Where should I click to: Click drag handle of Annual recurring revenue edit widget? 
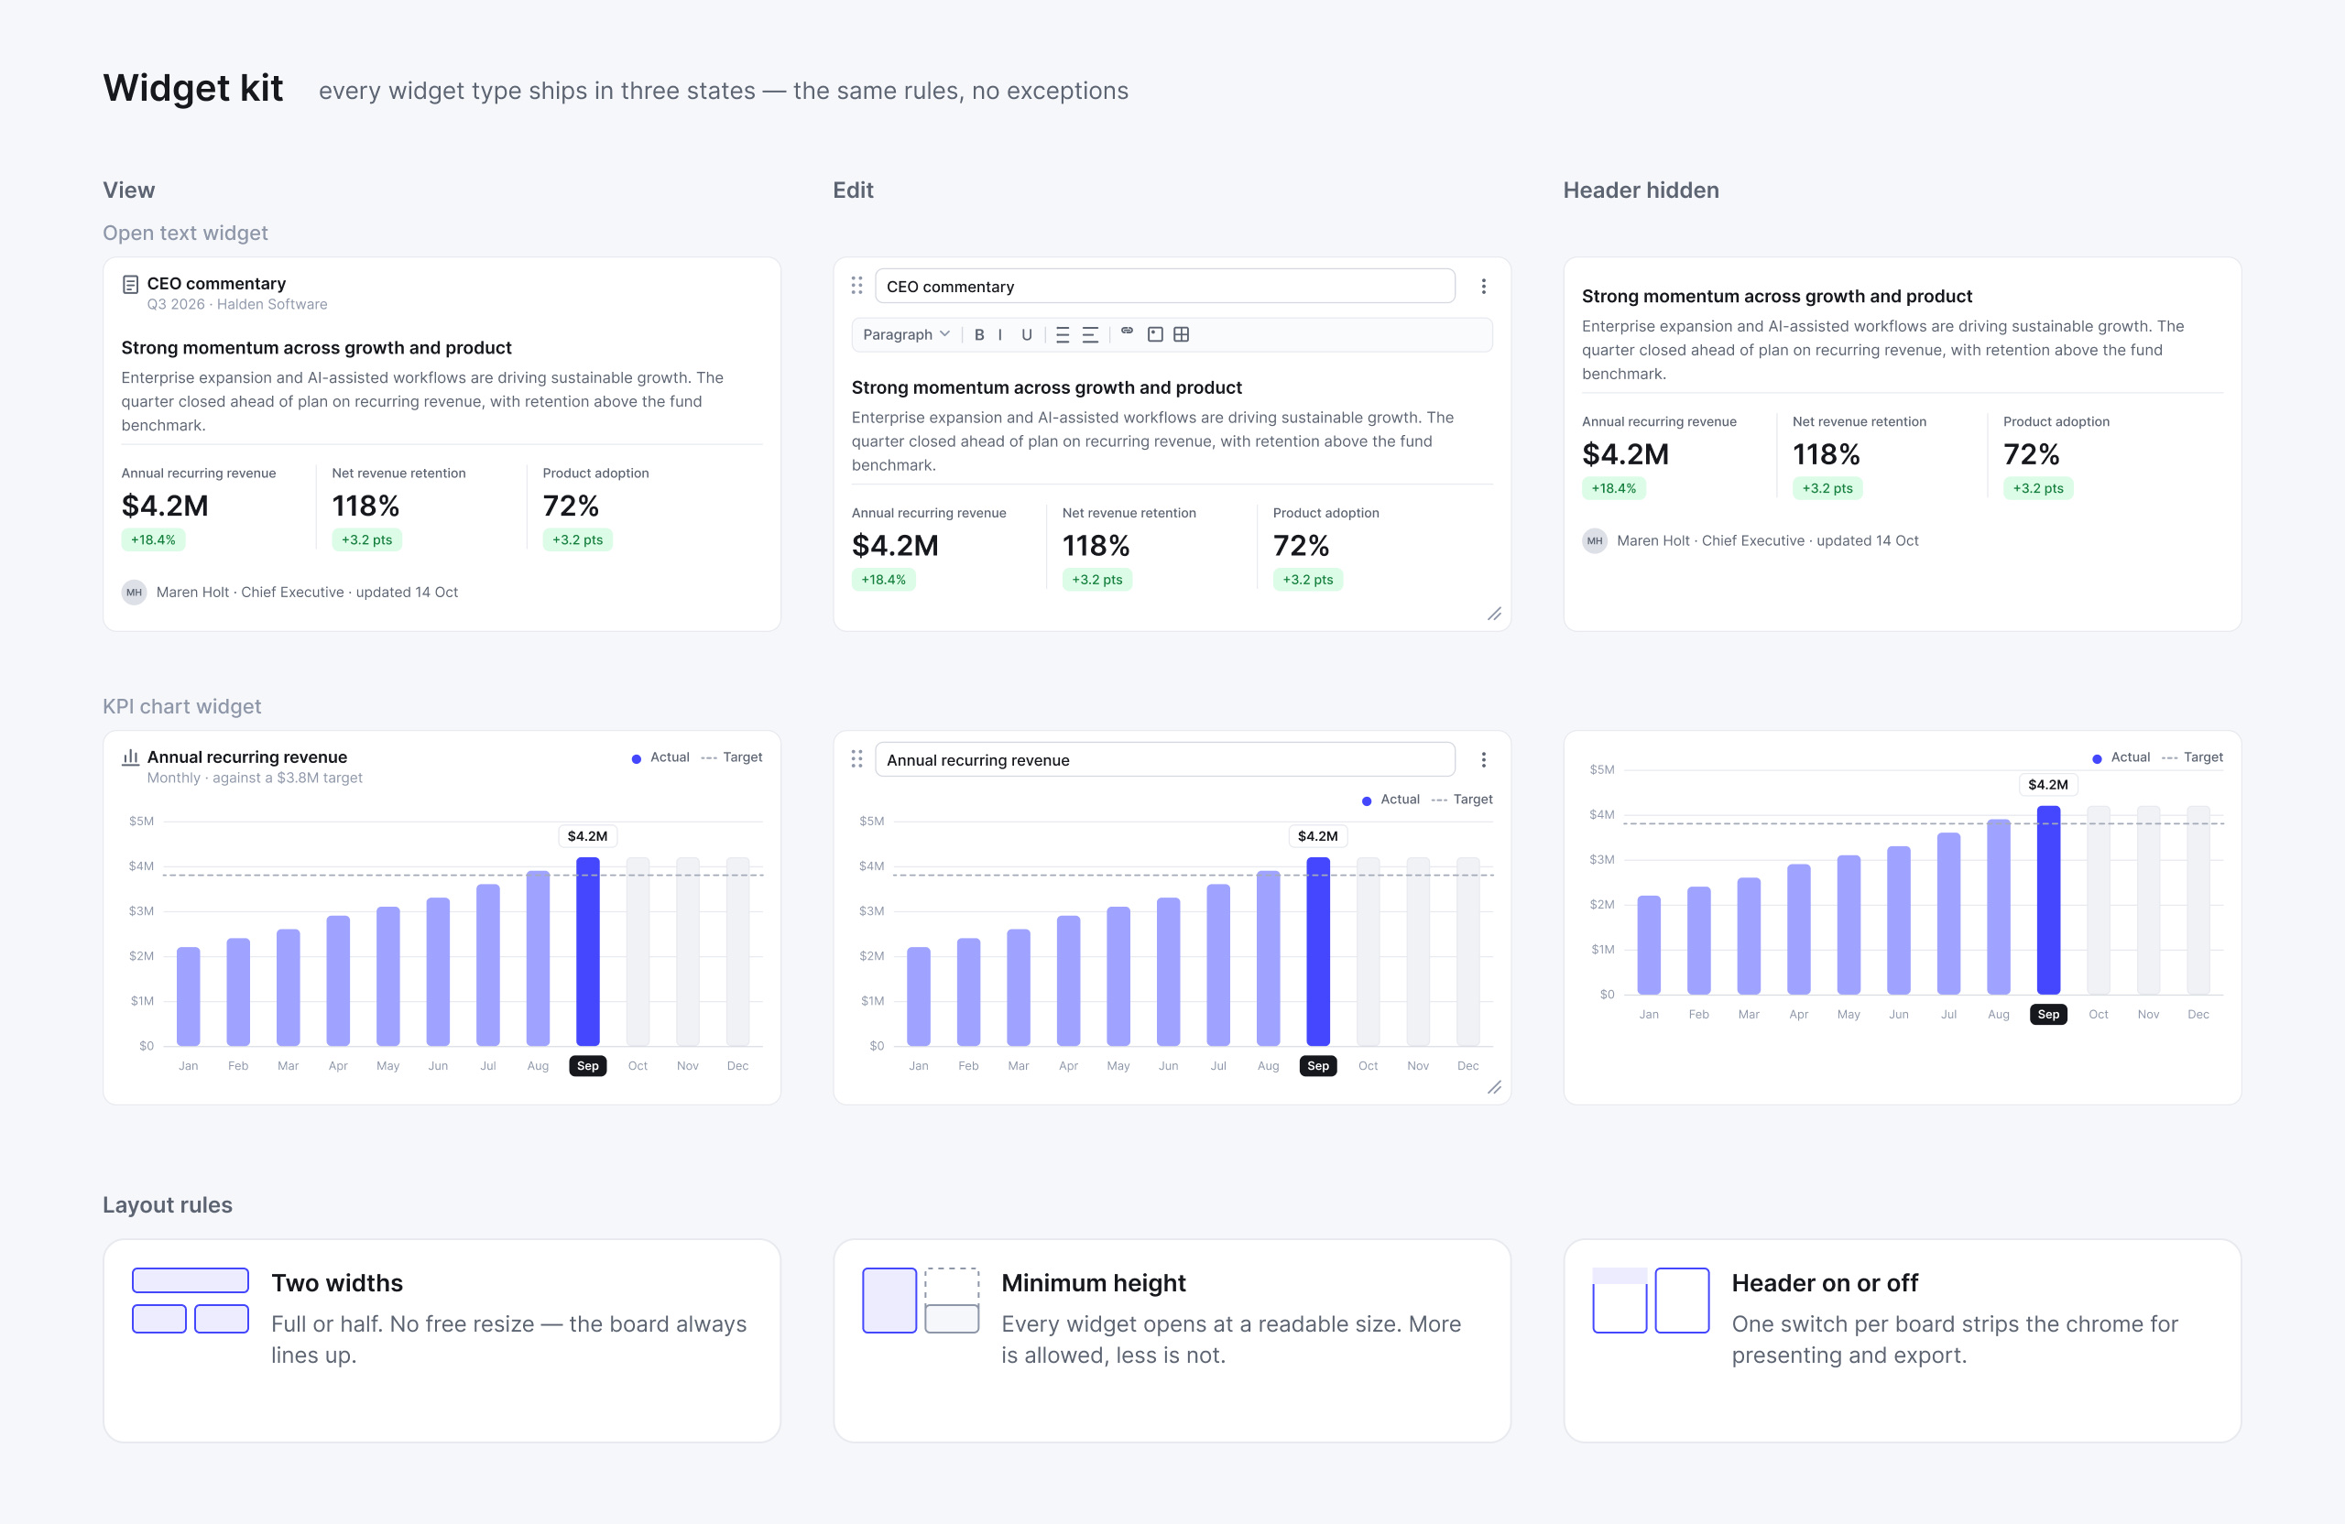[x=857, y=759]
